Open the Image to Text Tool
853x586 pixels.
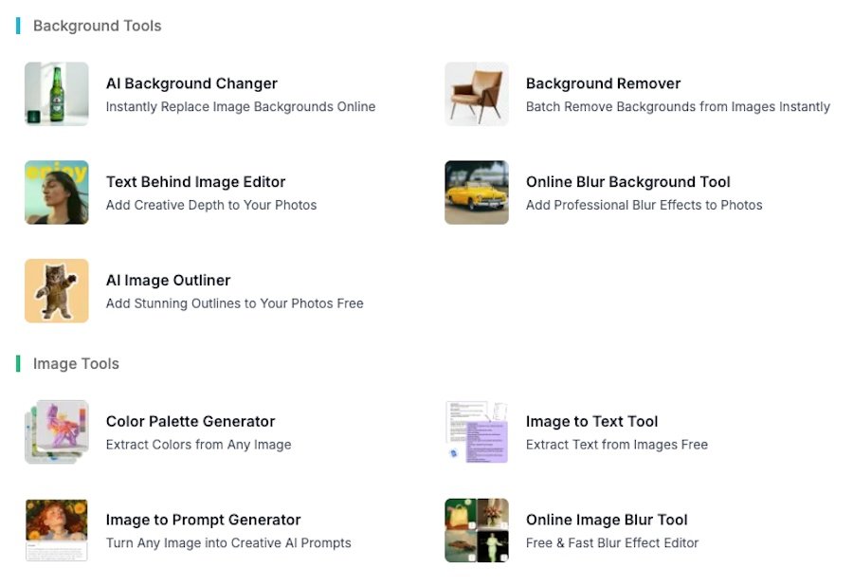pos(591,421)
